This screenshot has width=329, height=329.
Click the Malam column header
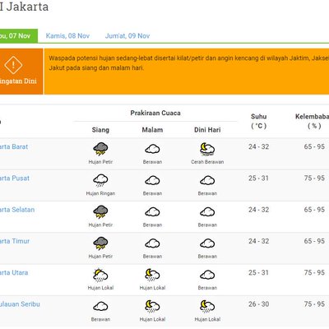point(152,130)
